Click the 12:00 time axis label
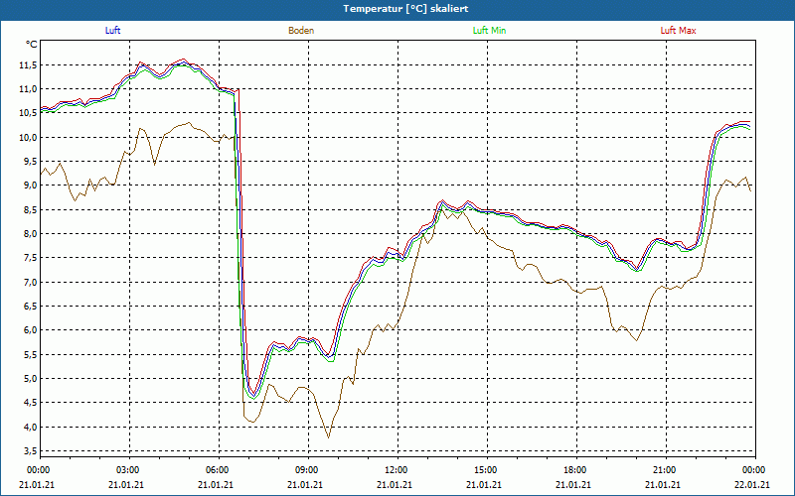Viewport: 795px width, 496px height. (x=395, y=470)
